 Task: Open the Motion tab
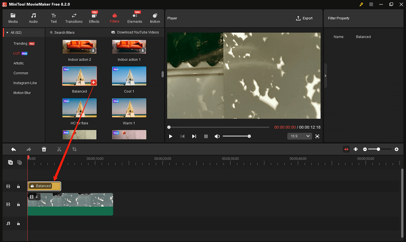[155, 18]
